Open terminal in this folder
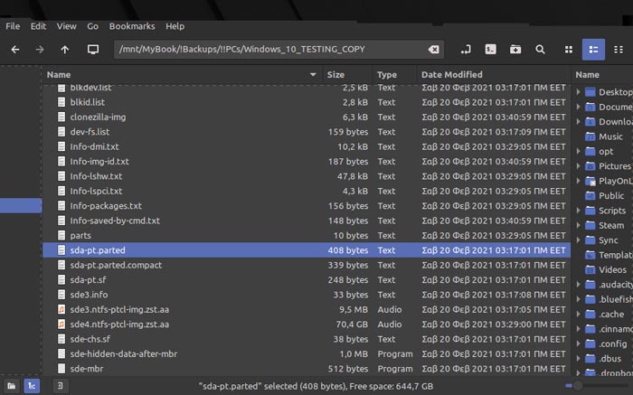Screen dimensions: 633x395 pyautogui.click(x=490, y=50)
